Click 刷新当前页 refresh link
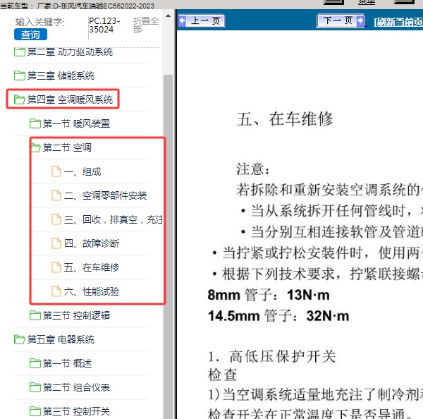Screen dimensions: 423x419 [x=398, y=22]
